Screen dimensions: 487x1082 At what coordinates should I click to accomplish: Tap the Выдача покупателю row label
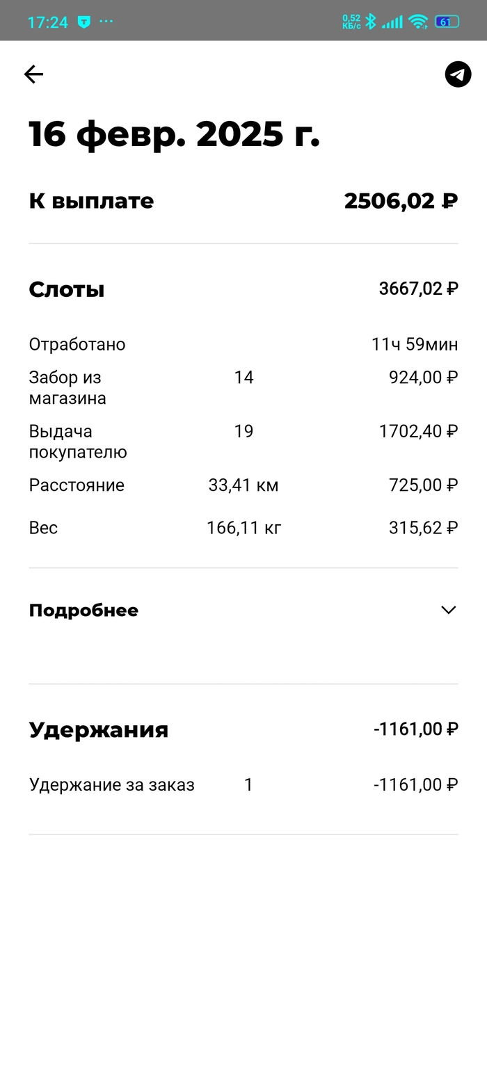coord(77,442)
